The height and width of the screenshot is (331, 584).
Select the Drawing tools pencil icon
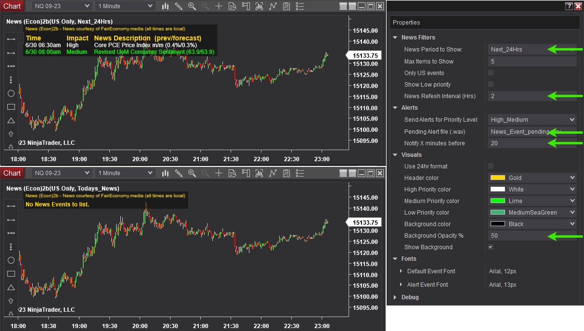click(x=179, y=6)
